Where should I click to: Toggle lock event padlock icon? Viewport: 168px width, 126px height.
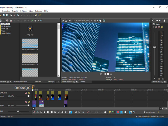(x=105, y=112)
